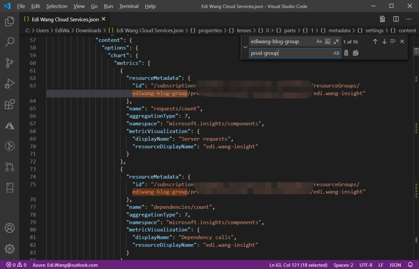The height and width of the screenshot is (269, 419).
Task: Click the "1 of 16" match count
Action: 350,42
